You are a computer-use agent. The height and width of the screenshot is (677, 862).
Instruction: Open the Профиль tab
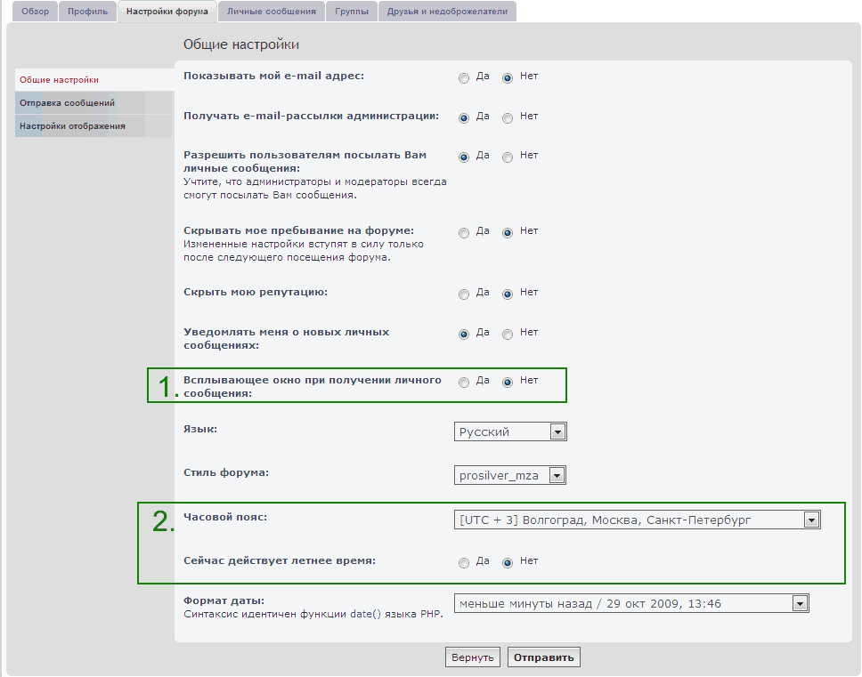pos(87,12)
